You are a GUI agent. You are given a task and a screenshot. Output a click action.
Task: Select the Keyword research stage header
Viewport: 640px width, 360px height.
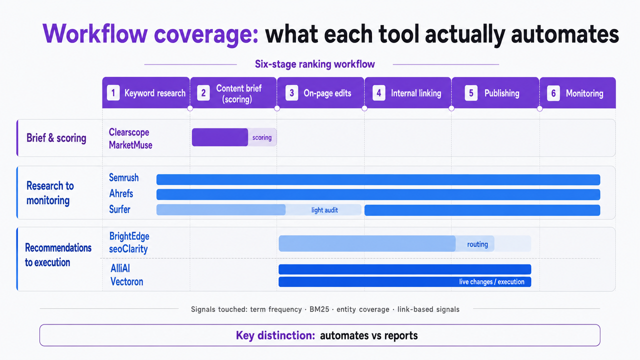coord(146,93)
